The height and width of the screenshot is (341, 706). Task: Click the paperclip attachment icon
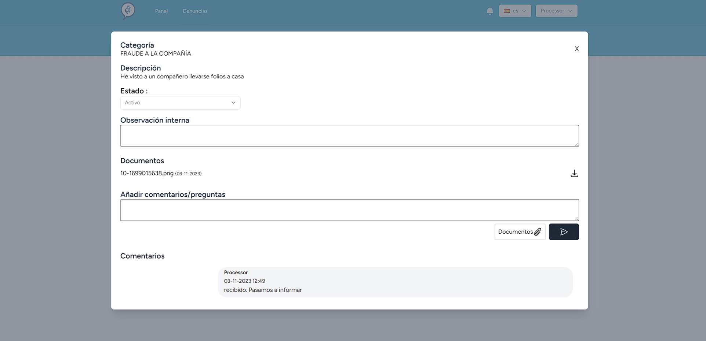[538, 232]
